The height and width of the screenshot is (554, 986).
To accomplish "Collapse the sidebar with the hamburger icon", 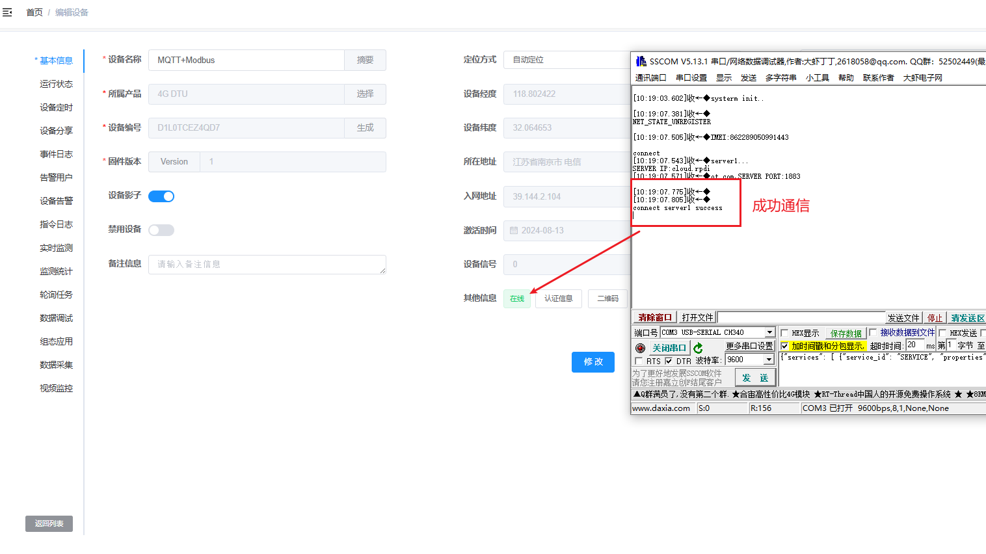I will tap(7, 12).
